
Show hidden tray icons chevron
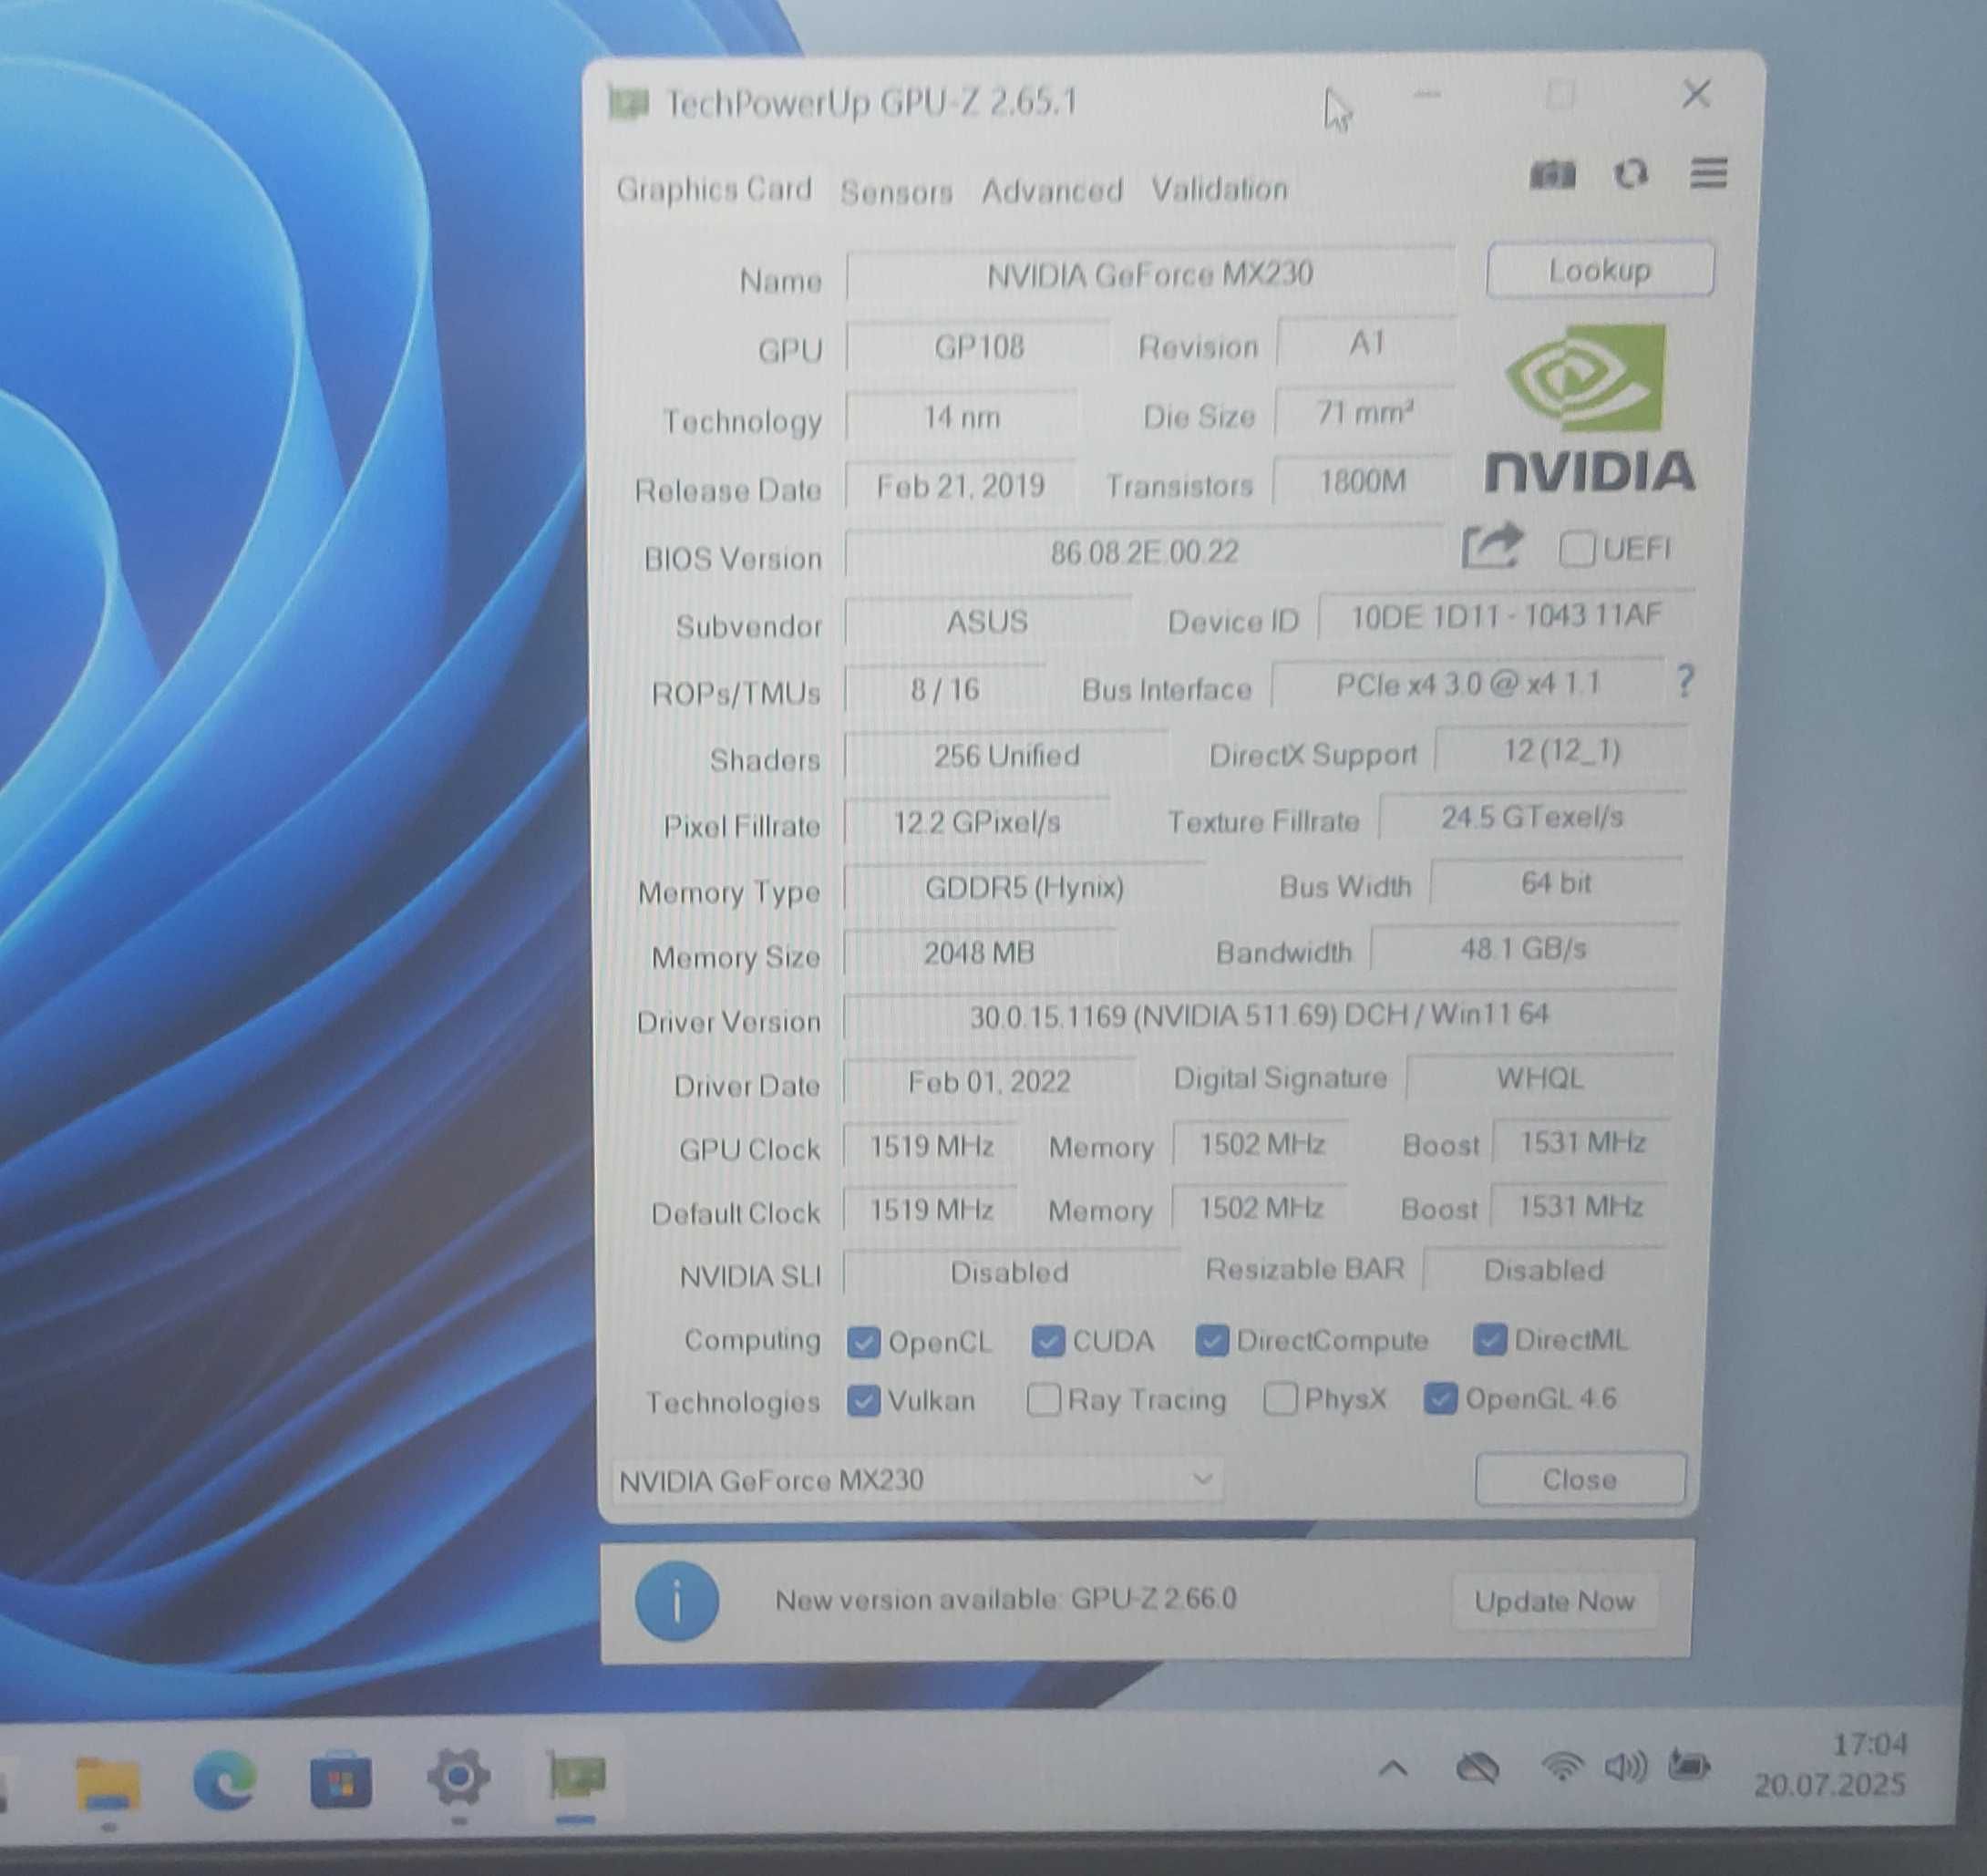(x=1393, y=1769)
